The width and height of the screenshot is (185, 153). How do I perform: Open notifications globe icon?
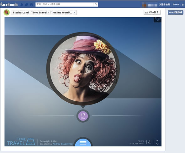[x=31, y=5]
